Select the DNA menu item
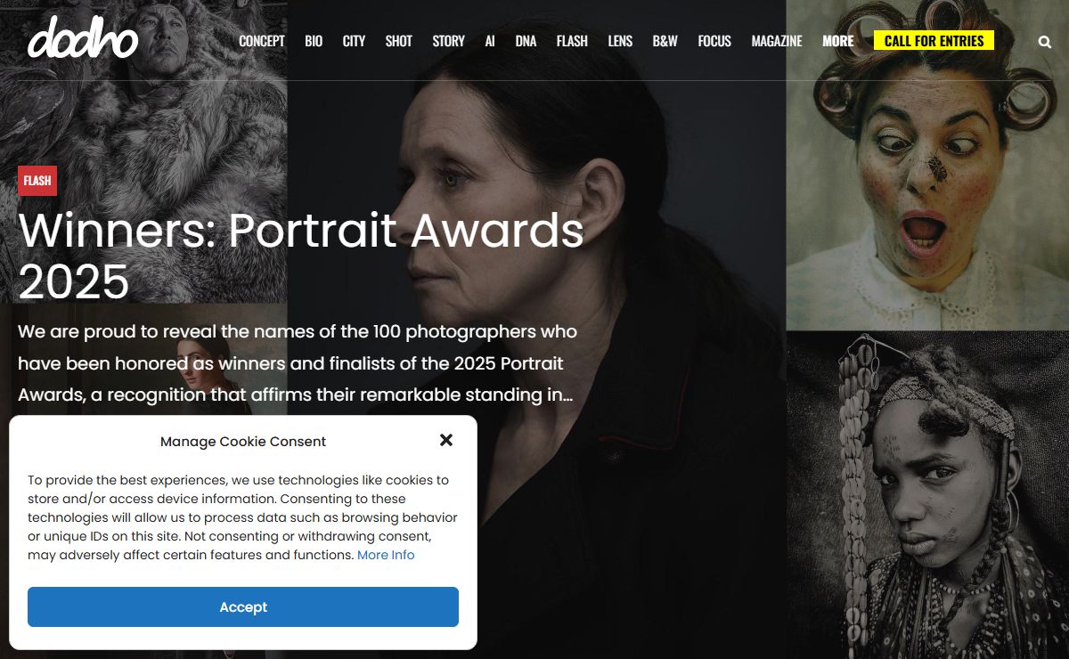1069x659 pixels. pos(526,41)
